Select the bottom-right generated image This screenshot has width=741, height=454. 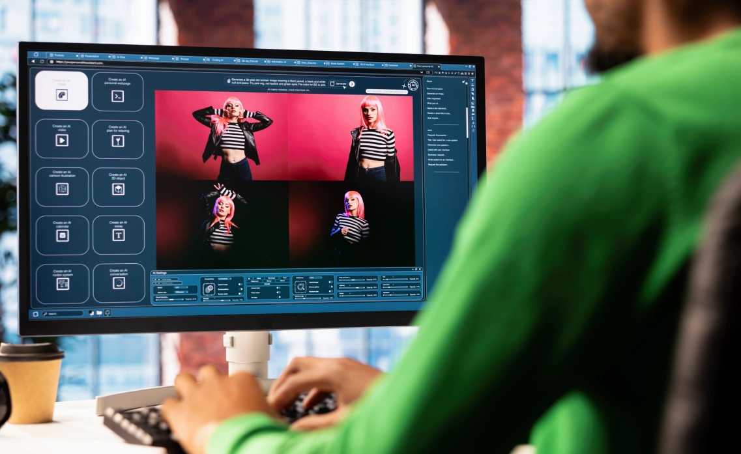[x=353, y=225]
